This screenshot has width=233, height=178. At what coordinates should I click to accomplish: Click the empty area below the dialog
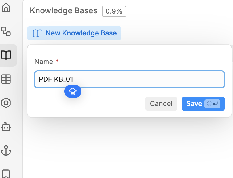pos(128,147)
